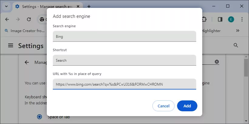Screen dimensions: 249x124
Task: Click the URL field with the bing.com address
Action: pos(124,84)
